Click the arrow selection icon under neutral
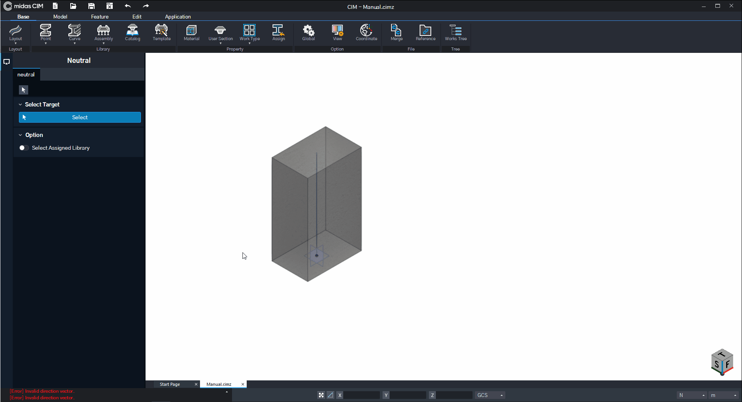The width and height of the screenshot is (742, 402). (24, 90)
